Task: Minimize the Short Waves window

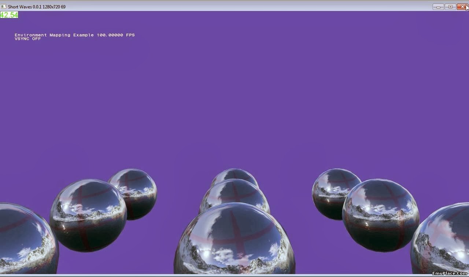Action: pyautogui.click(x=438, y=7)
